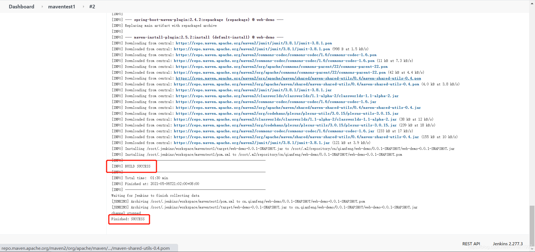Click the "Finished: SUCCESS" line
This screenshot has height=252, width=535.
coord(128,219)
